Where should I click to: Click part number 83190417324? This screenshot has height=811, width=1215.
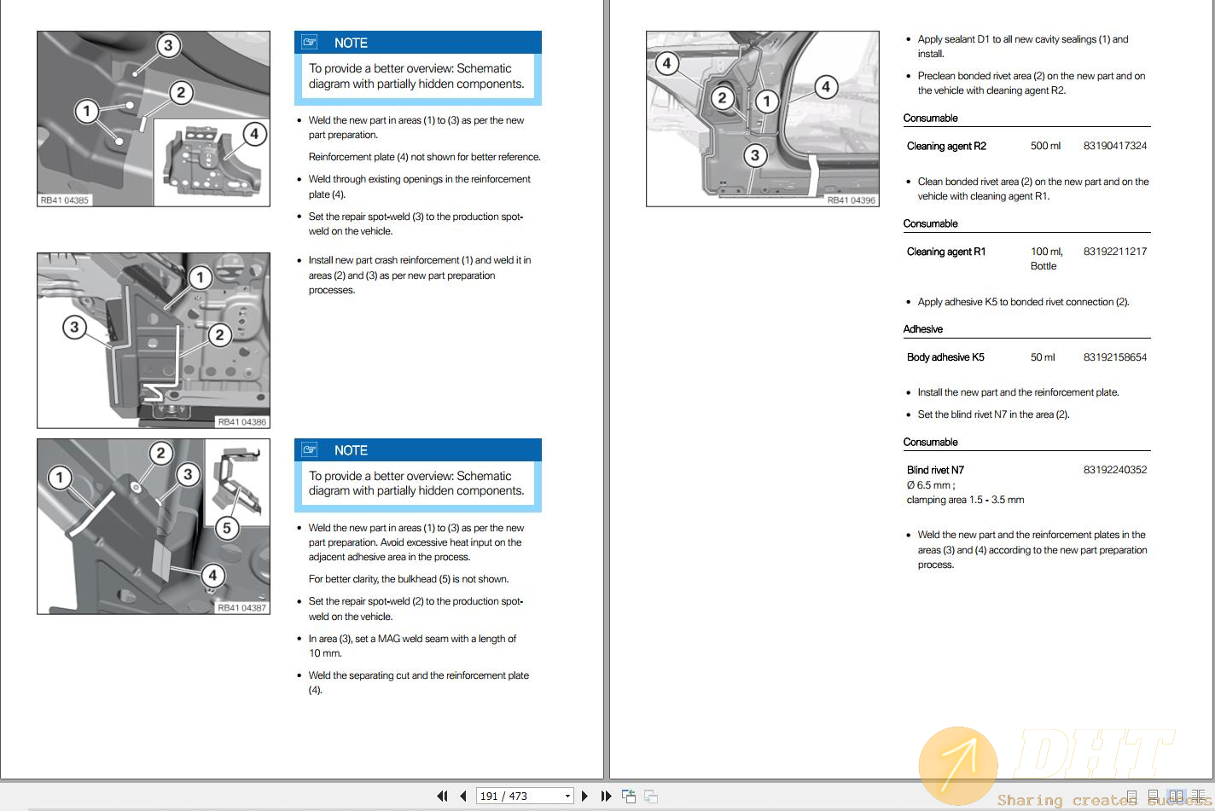click(1115, 146)
